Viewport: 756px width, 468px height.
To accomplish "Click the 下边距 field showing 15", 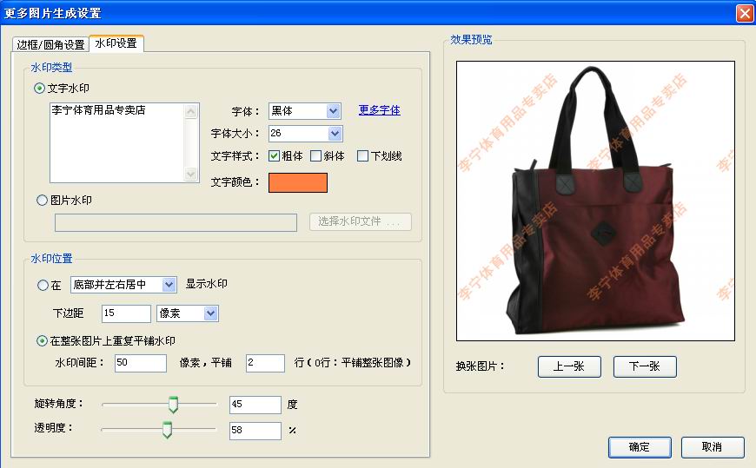I will [x=126, y=313].
